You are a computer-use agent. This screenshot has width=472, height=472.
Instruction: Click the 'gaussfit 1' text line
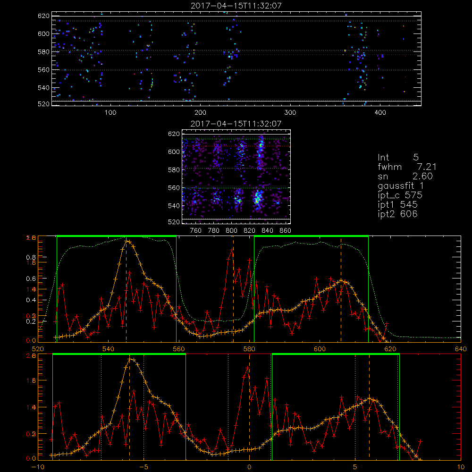pos(401,185)
